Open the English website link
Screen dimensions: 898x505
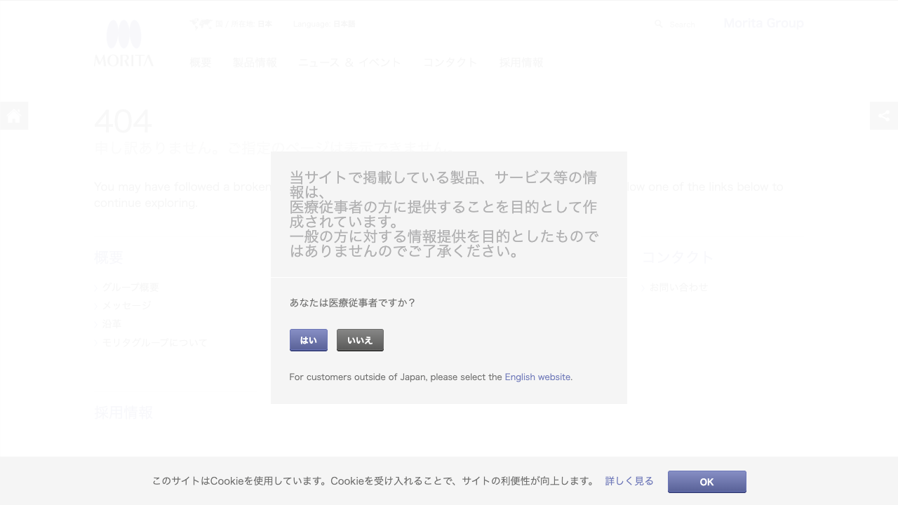click(x=537, y=377)
